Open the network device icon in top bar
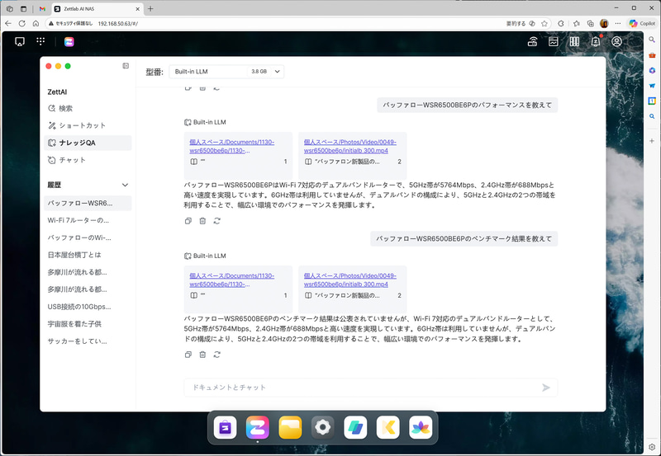This screenshot has width=661, height=456. [532, 41]
